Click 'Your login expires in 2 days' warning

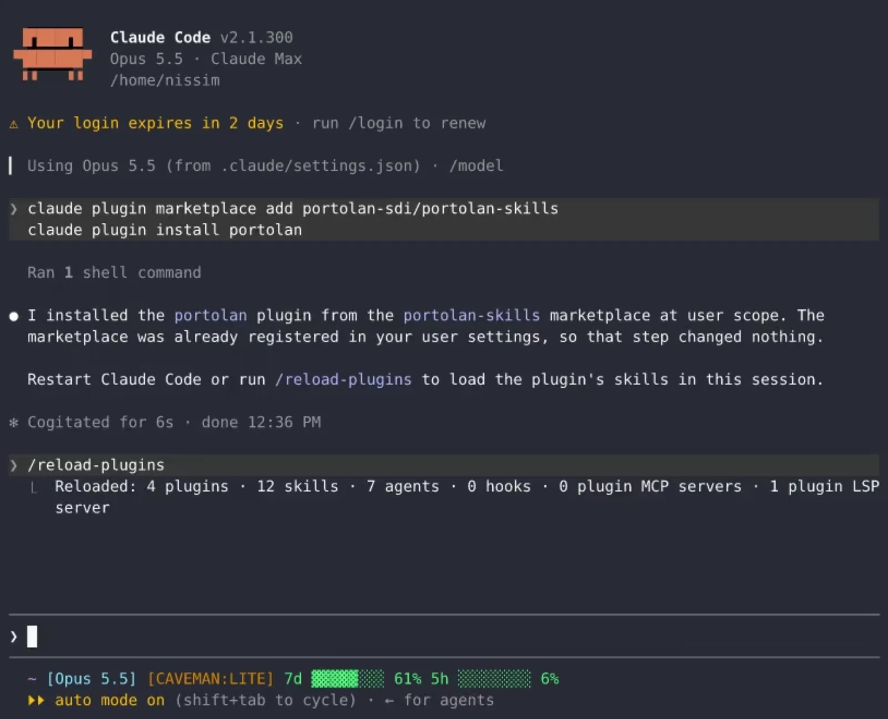coord(155,123)
